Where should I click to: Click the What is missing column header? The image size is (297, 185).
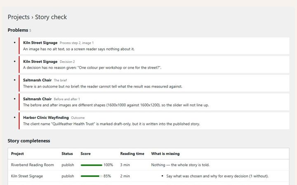point(165,154)
